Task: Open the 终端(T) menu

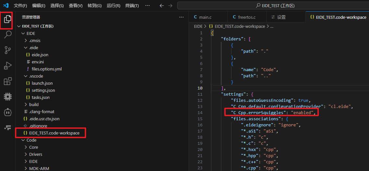Action: pos(132,6)
